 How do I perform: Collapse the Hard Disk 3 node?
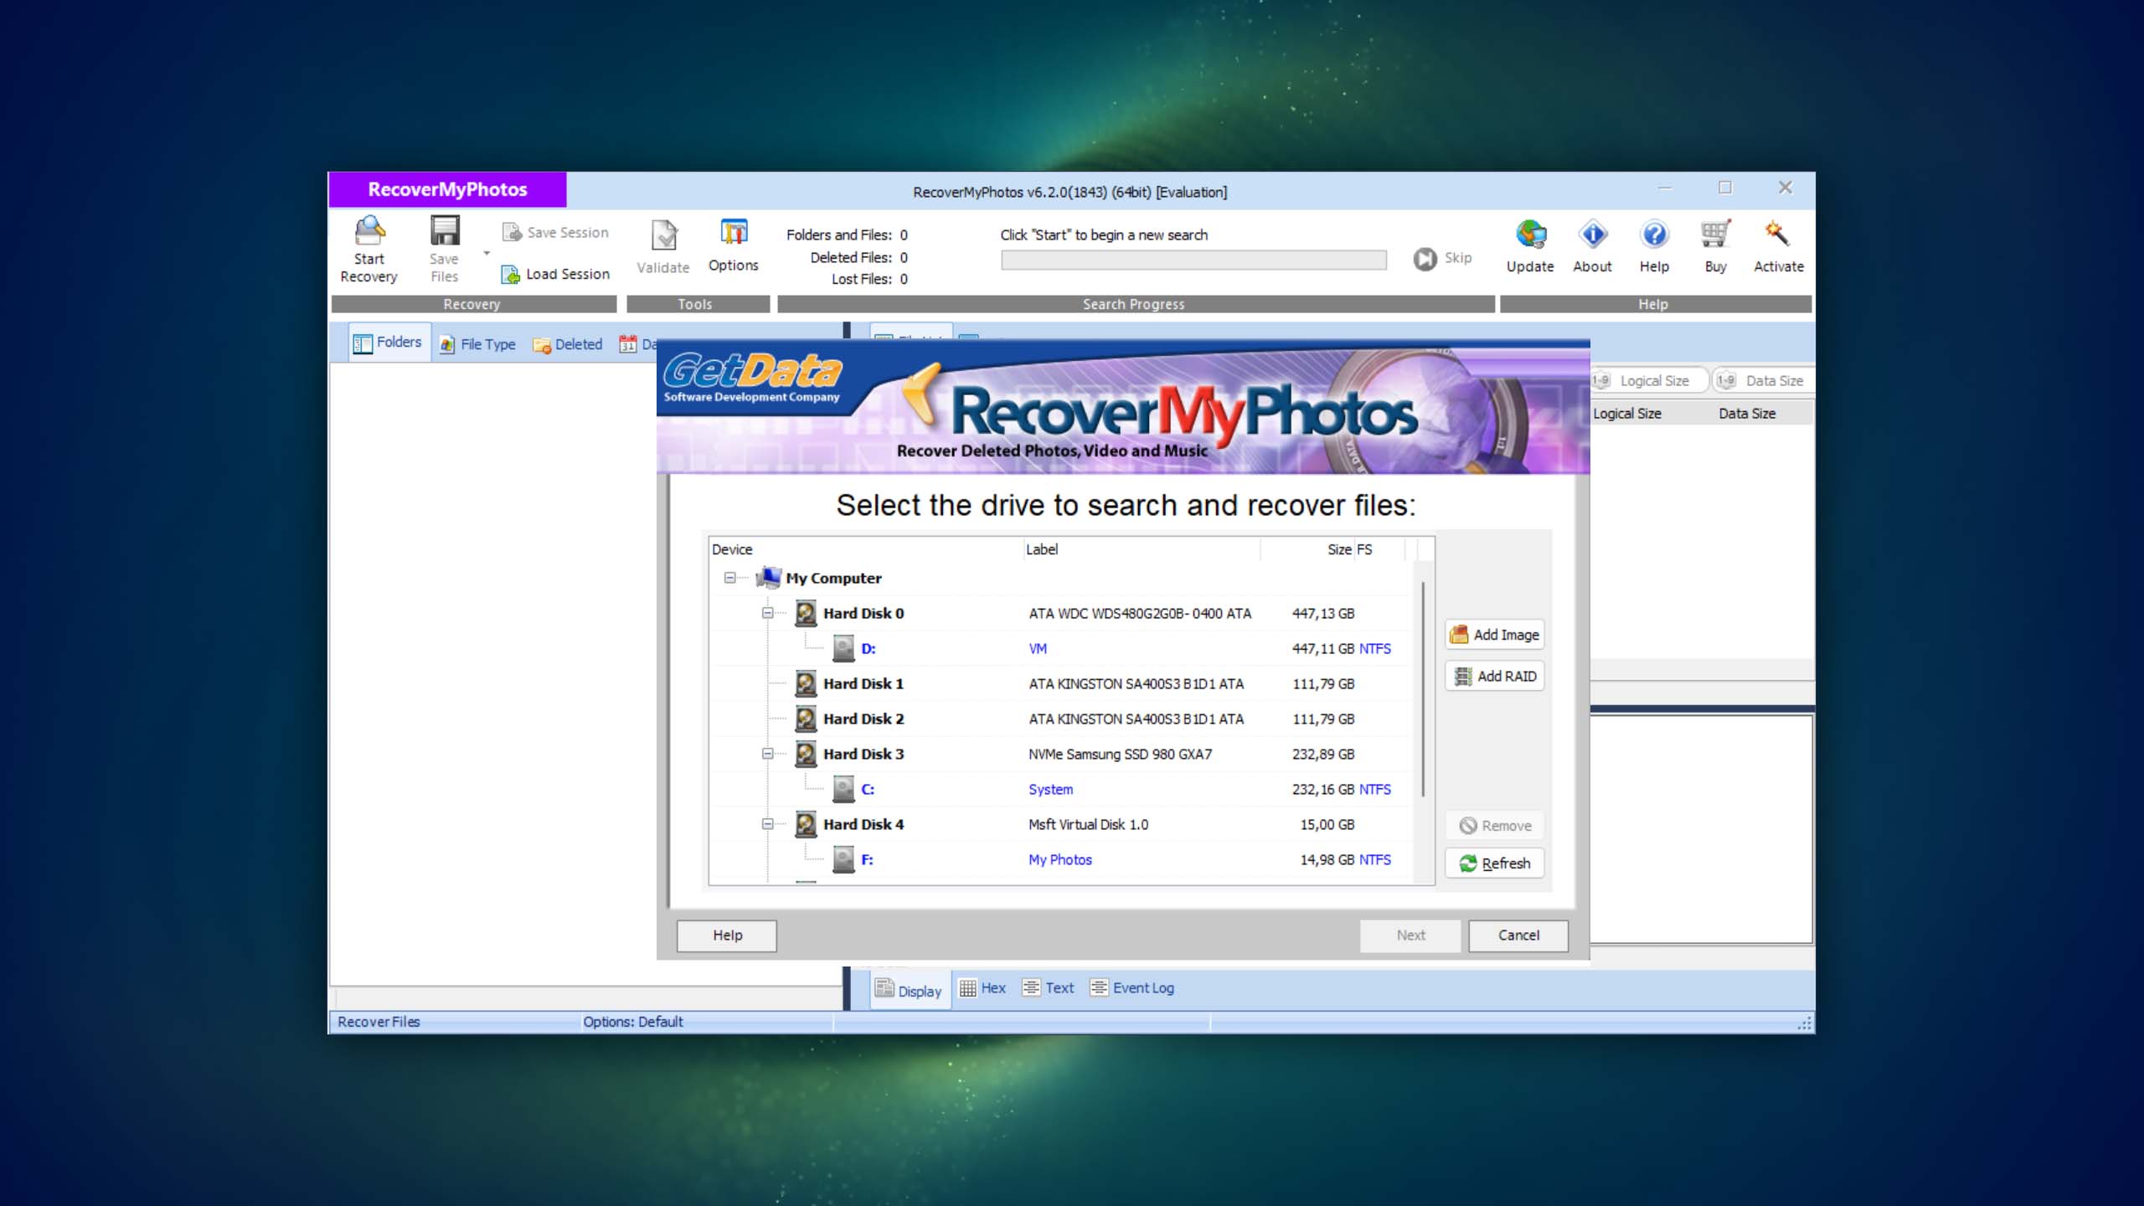coord(767,754)
